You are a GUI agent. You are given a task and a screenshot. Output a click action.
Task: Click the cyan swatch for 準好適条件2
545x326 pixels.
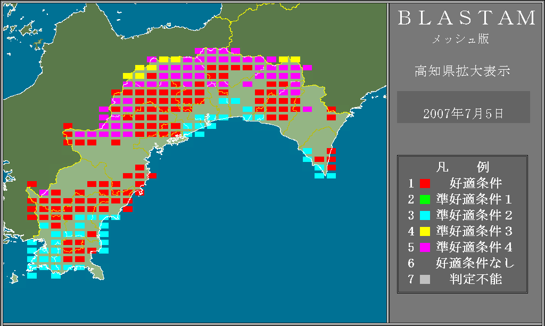[425, 215]
